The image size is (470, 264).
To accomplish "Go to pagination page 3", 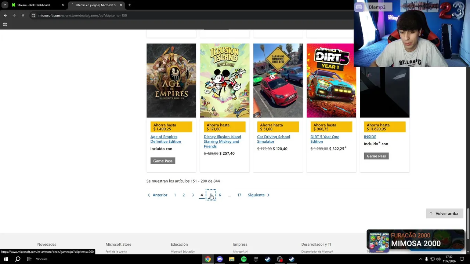I will tap(192, 195).
